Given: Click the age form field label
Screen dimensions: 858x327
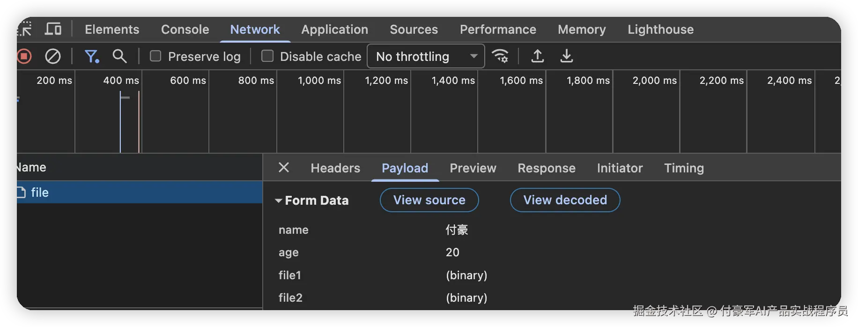Looking at the screenshot, I should click(x=288, y=253).
